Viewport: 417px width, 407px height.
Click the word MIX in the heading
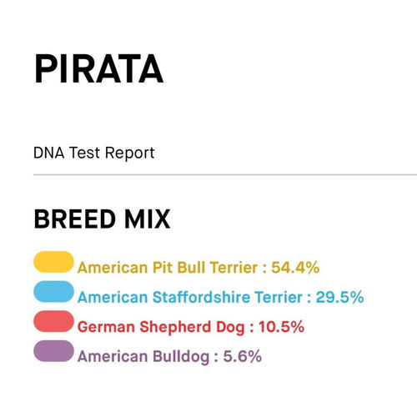coord(147,219)
